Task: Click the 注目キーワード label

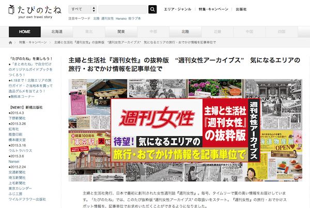Action: coord(79,19)
